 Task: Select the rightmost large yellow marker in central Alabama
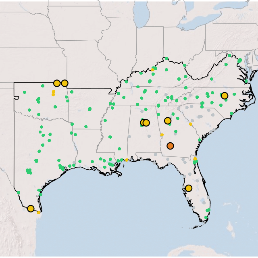[x=146, y=123]
